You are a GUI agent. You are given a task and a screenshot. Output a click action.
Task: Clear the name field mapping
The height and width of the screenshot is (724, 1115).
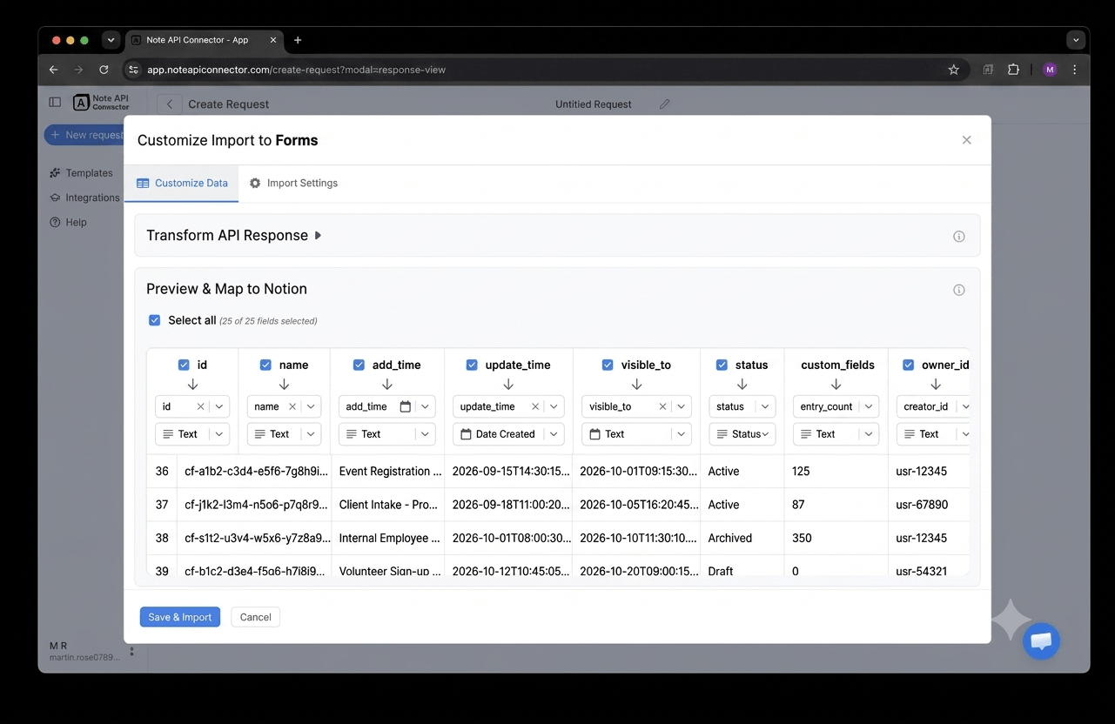pyautogui.click(x=292, y=406)
